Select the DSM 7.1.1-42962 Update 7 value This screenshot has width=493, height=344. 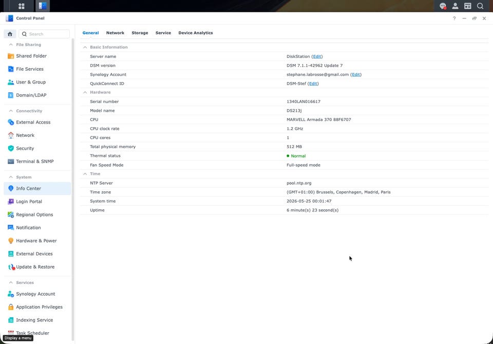click(314, 65)
